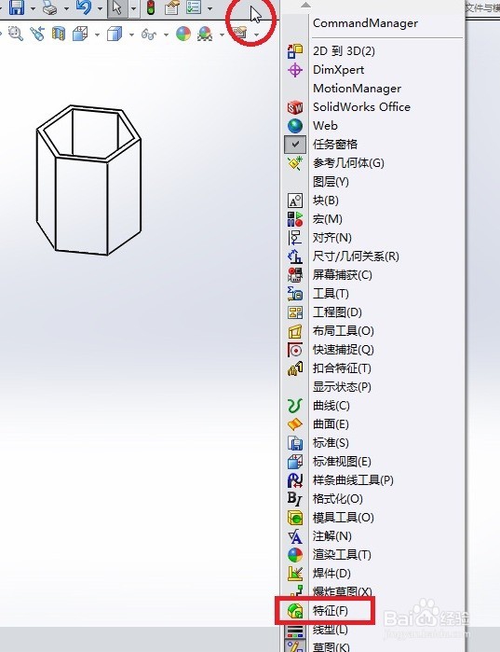The image size is (500, 652).
Task: Click 样条曲线工具(P) spline tools entry
Action: pyautogui.click(x=373, y=480)
